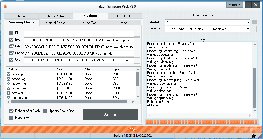Toggle the recovery.img partition checkbox
Viewport: 263px width, 139px height.
point(8,98)
